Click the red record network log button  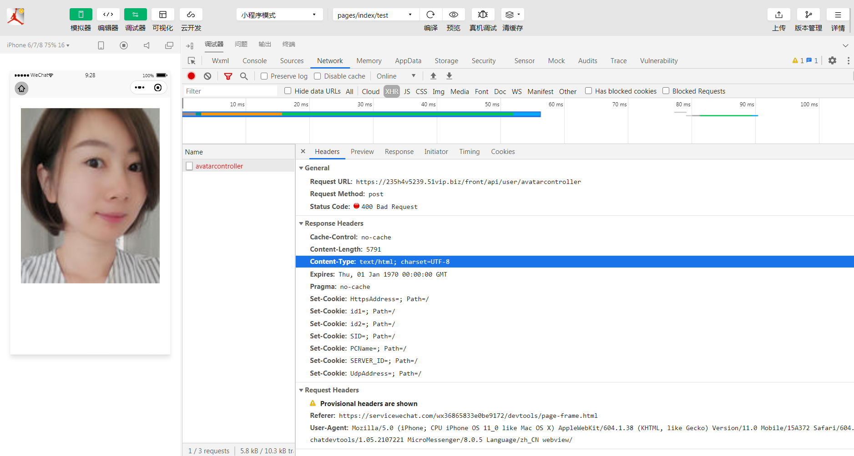[x=192, y=76]
